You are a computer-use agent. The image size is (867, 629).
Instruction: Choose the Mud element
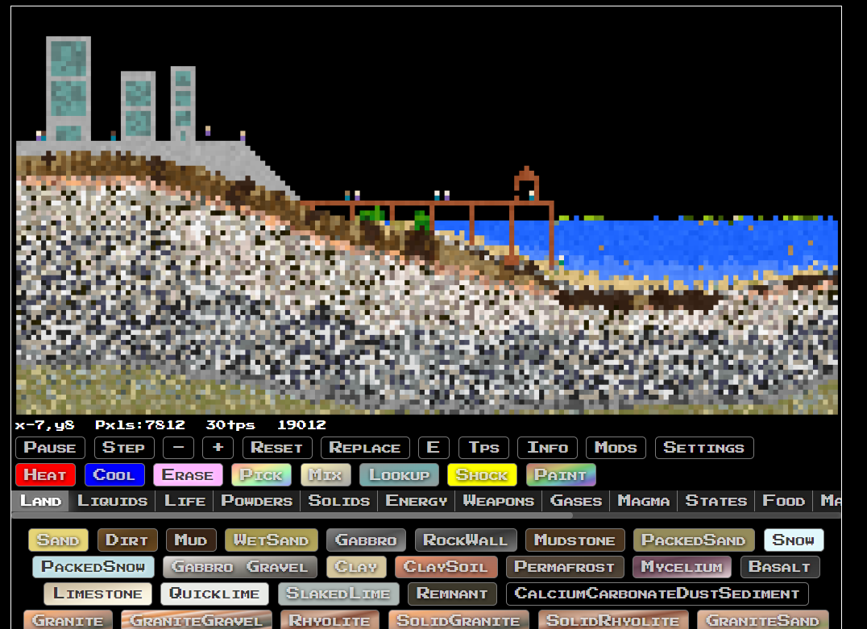pyautogui.click(x=191, y=540)
